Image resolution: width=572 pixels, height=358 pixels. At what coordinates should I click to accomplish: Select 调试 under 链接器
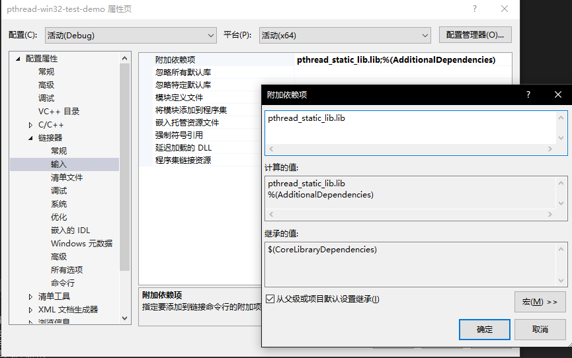click(x=59, y=191)
